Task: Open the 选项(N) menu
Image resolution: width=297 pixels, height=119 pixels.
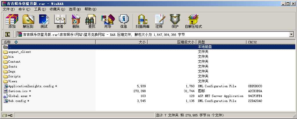Action: click(75, 9)
